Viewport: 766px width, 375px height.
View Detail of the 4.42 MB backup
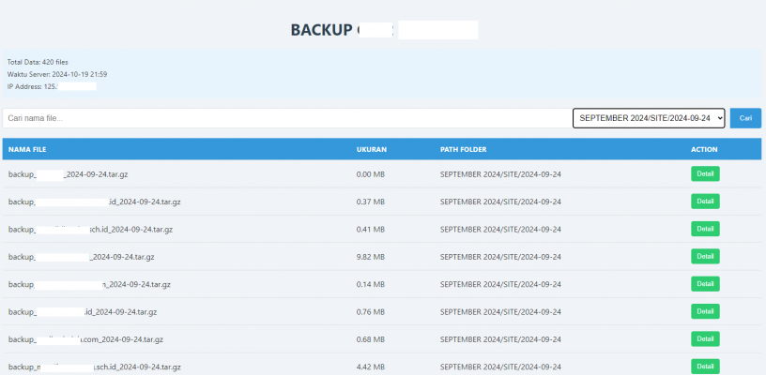click(x=705, y=367)
